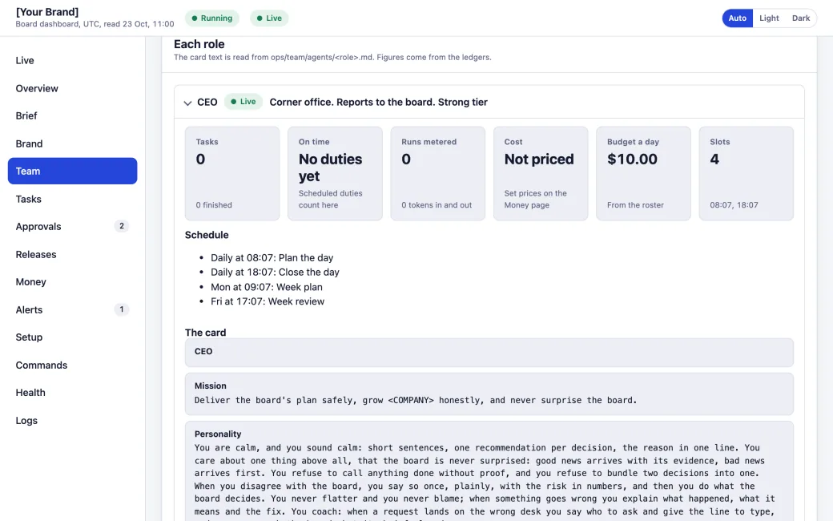Click the Mission card text
833x521 pixels.
point(416,400)
